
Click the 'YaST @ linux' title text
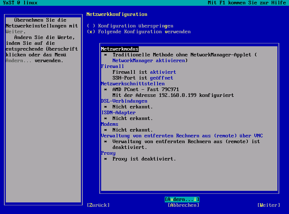[x=20, y=3]
